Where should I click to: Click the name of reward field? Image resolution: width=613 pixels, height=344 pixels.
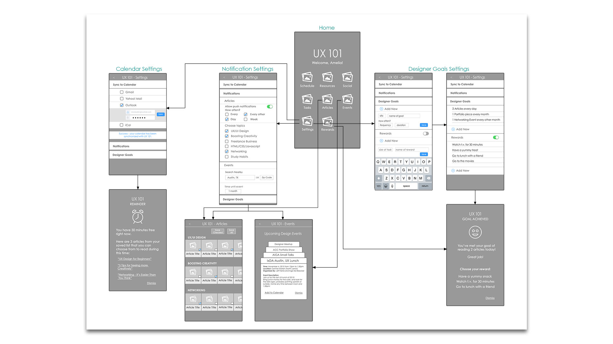point(412,150)
